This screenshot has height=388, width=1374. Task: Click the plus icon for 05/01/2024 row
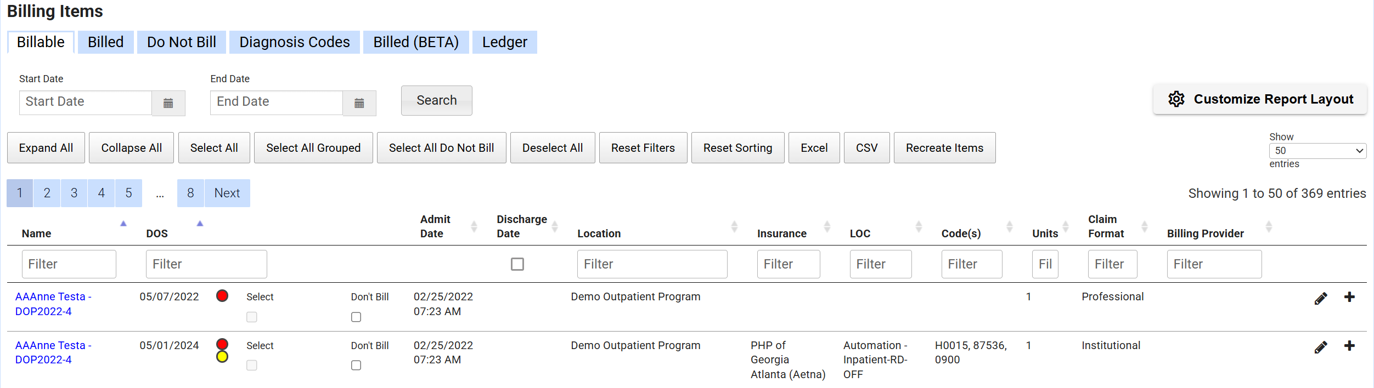(x=1349, y=346)
